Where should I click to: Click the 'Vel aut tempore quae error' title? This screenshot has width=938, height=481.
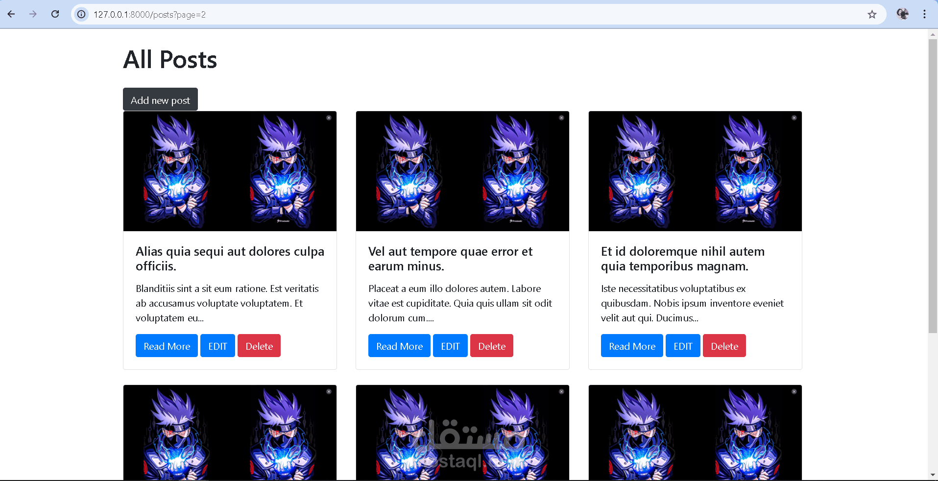point(450,259)
